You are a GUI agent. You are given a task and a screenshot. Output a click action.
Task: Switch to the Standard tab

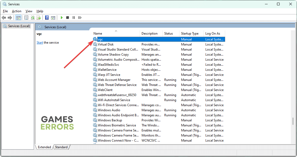(61, 147)
